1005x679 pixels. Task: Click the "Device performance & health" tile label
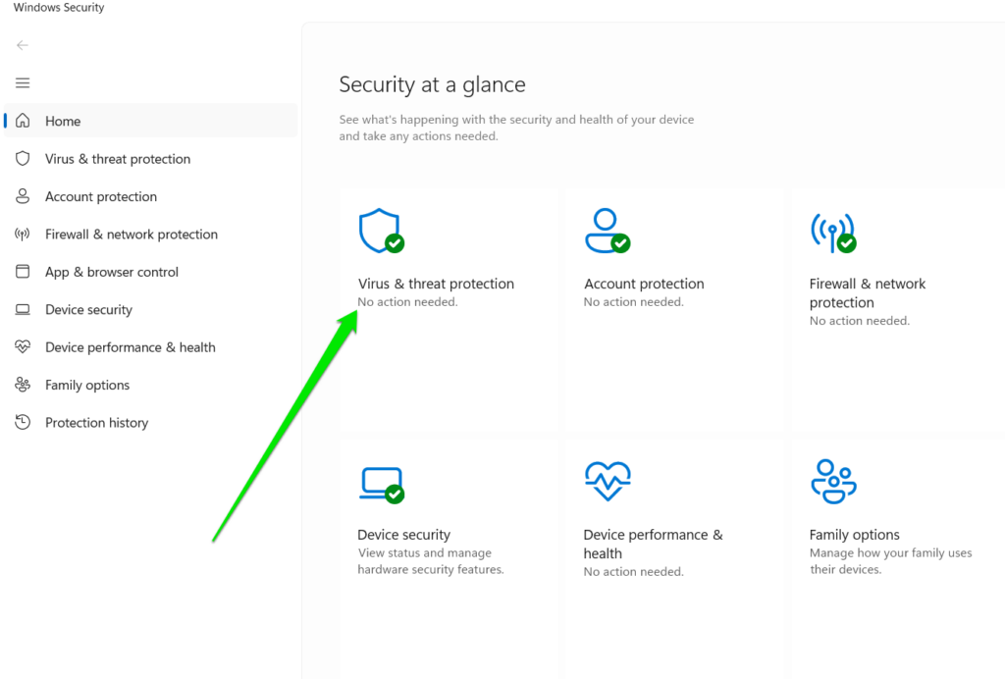coord(652,544)
